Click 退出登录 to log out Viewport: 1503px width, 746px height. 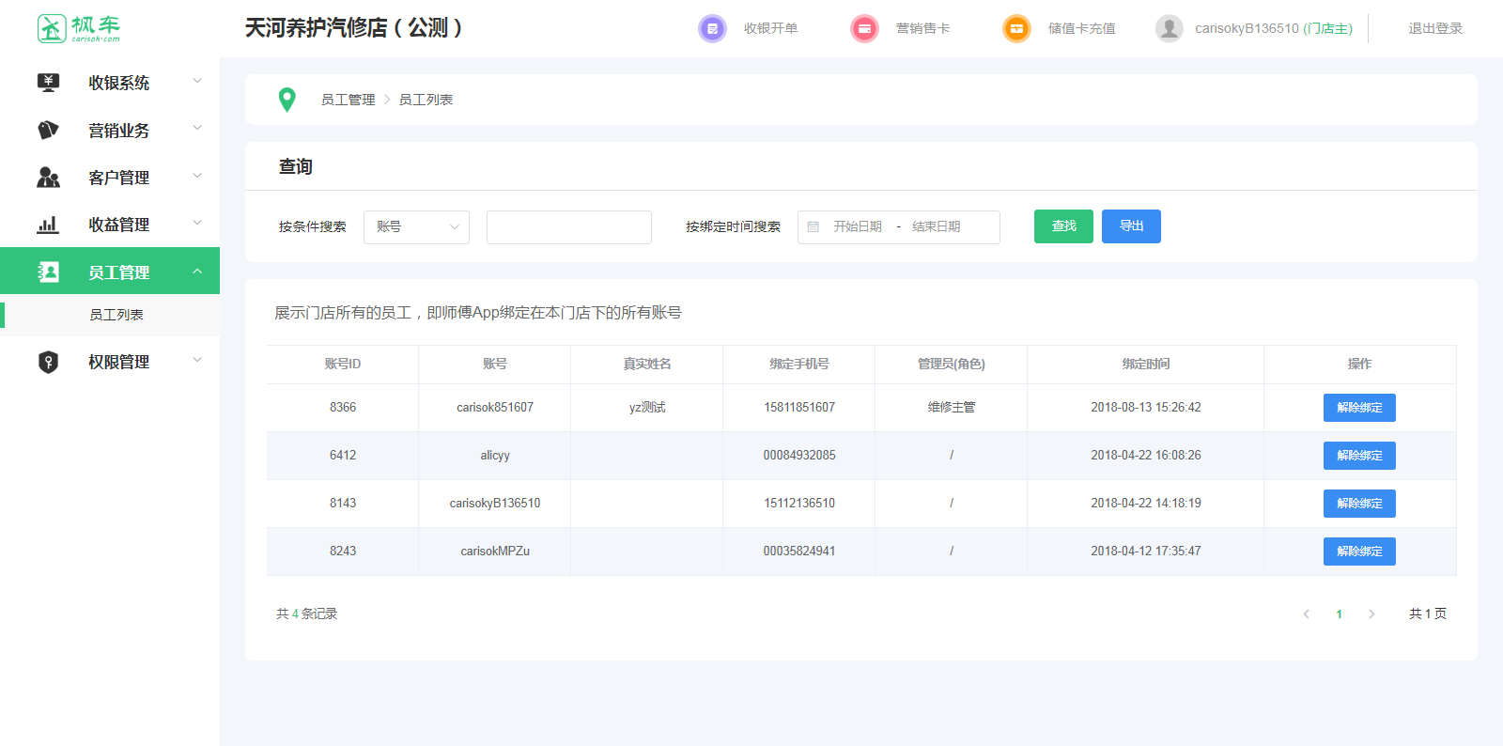tap(1434, 29)
